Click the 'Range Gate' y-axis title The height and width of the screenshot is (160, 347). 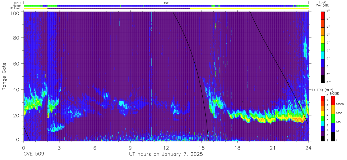point(4,77)
